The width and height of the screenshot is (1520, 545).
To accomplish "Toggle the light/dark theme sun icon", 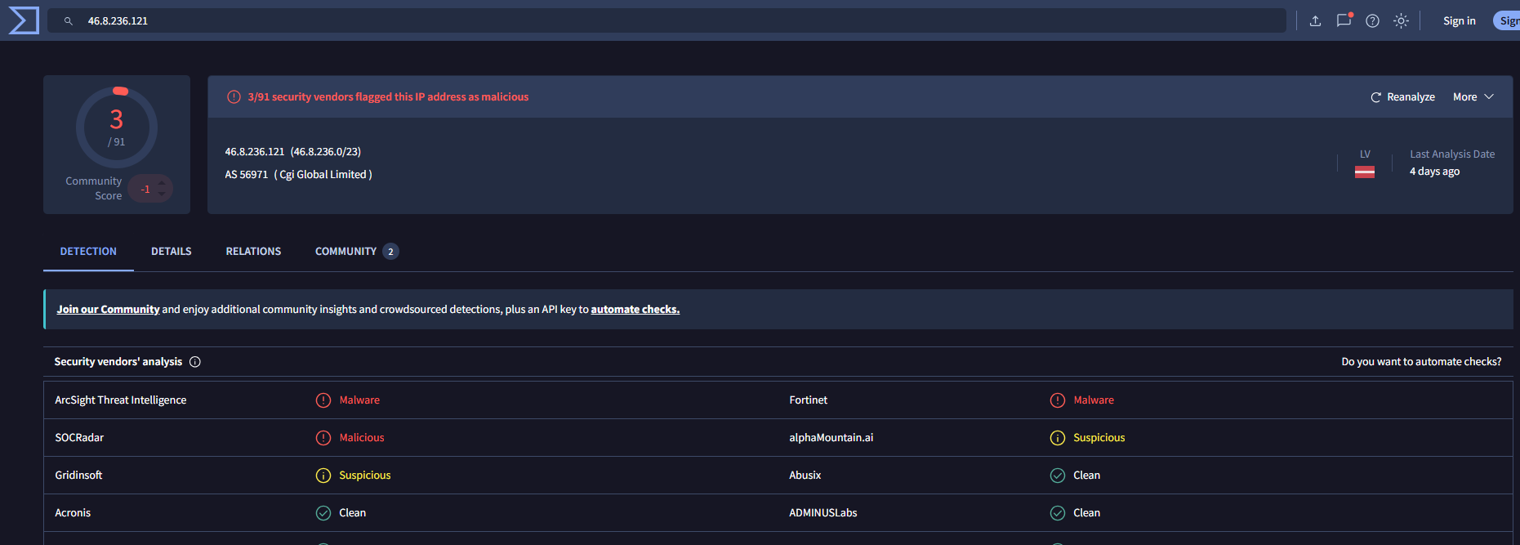I will [x=1401, y=21].
